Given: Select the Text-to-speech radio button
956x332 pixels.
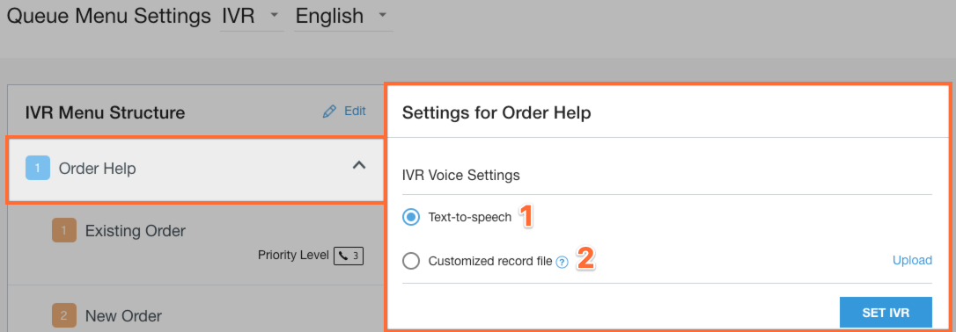Looking at the screenshot, I should [x=412, y=217].
